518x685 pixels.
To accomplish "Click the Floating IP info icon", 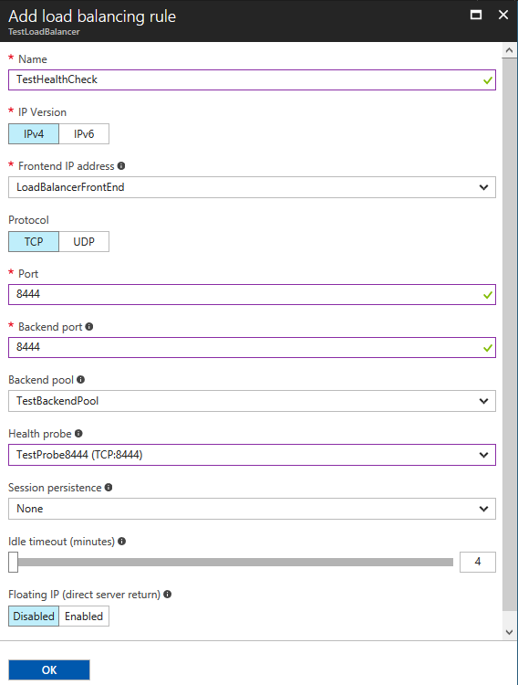I will 167,595.
